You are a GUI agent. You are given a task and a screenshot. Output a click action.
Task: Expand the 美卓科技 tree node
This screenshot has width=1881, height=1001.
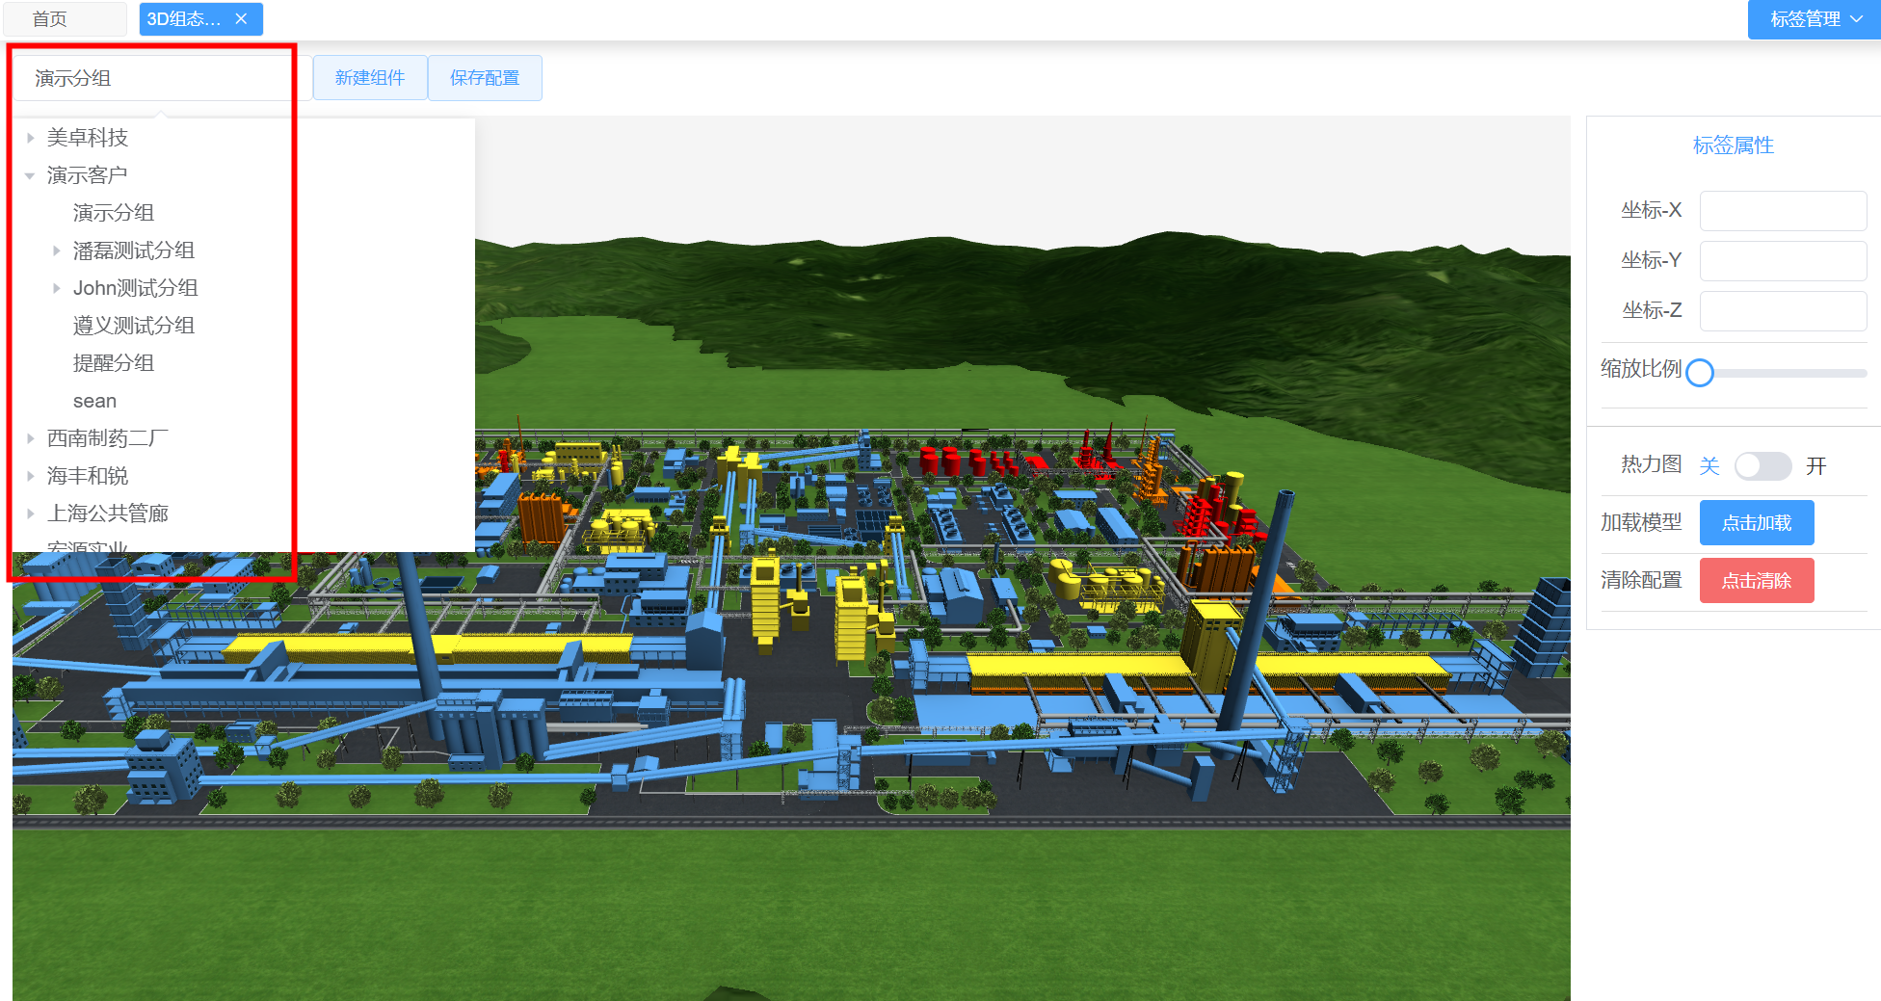coord(31,138)
